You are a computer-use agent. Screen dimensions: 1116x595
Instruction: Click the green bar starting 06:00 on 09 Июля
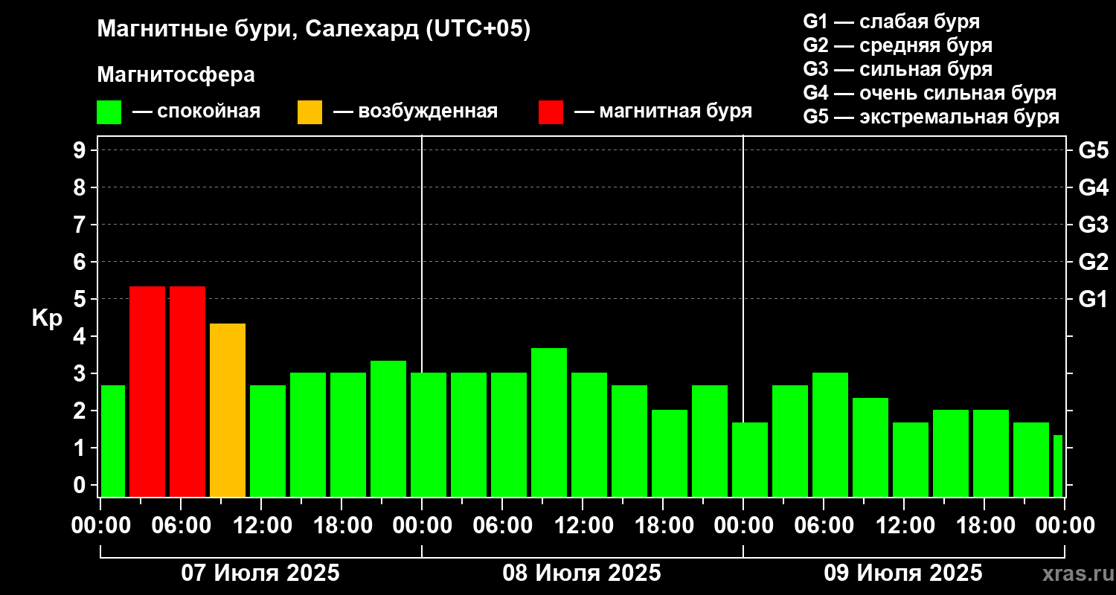pyautogui.click(x=830, y=434)
